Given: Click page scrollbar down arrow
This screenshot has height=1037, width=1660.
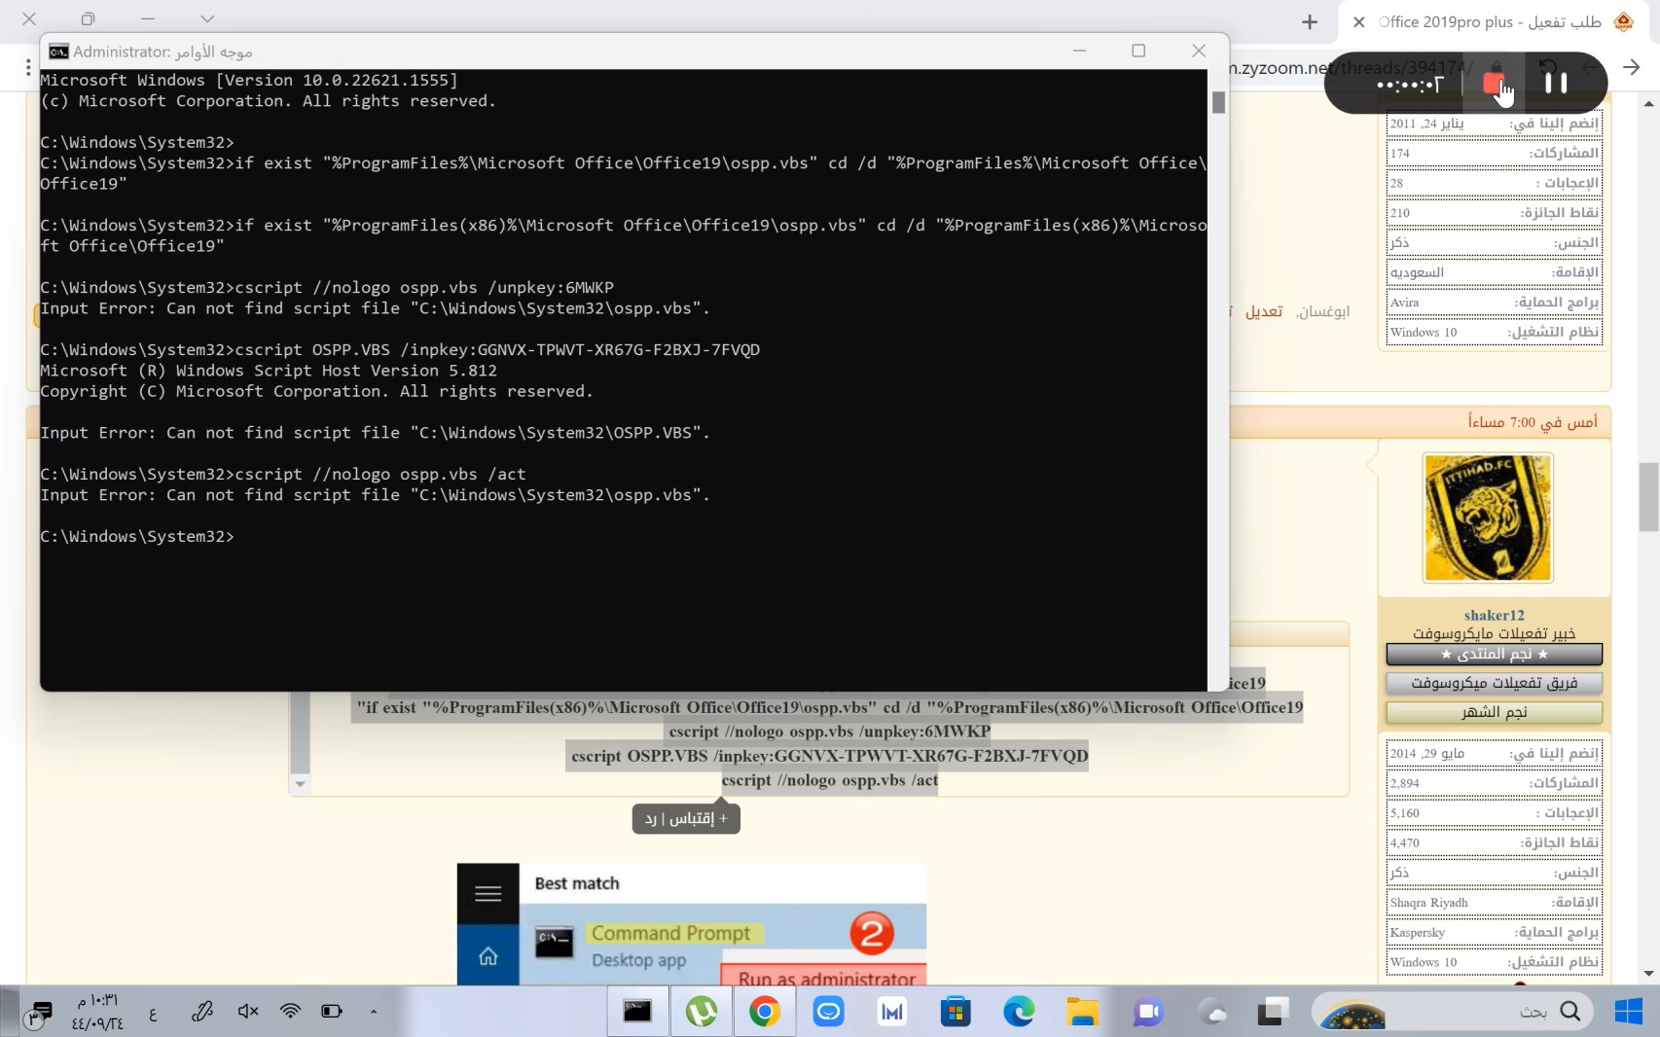Looking at the screenshot, I should coord(1648,973).
